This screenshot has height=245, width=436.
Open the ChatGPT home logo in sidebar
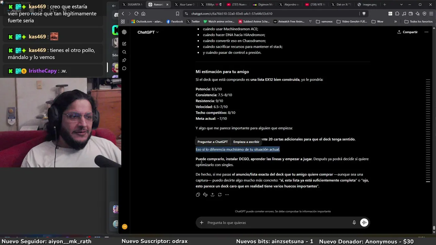[124, 32]
